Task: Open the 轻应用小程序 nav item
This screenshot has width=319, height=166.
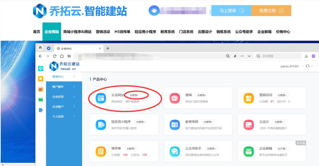Action: 145,32
